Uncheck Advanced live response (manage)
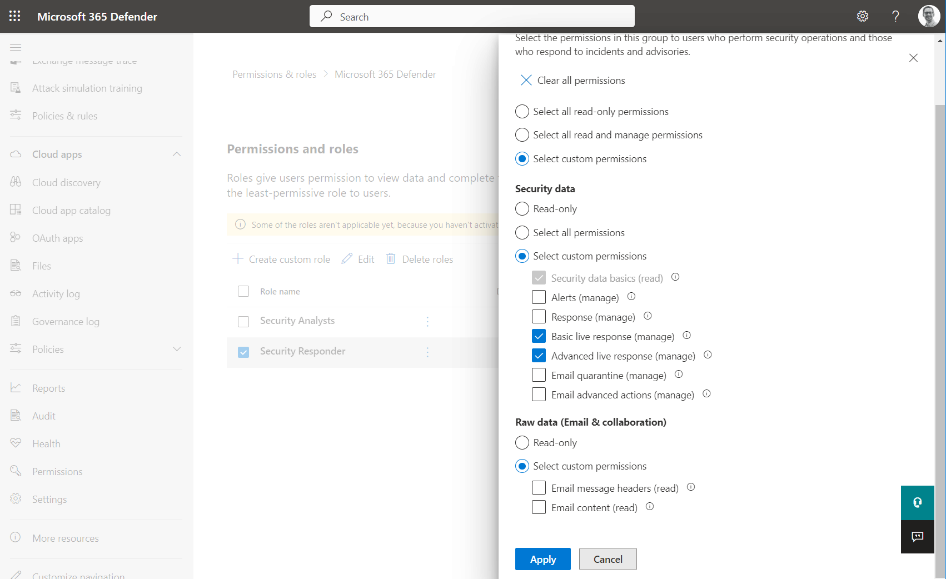The image size is (946, 579). (x=539, y=356)
